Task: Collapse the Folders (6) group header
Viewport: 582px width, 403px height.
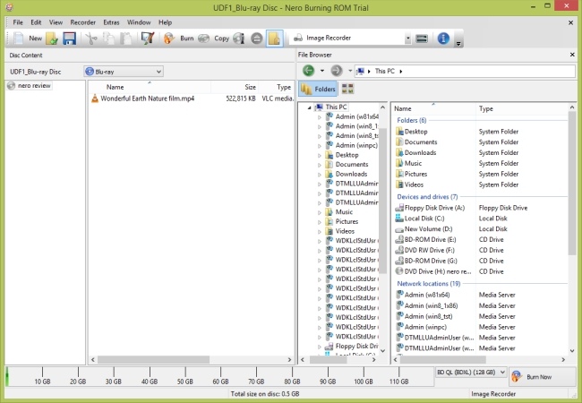Action: pos(412,120)
